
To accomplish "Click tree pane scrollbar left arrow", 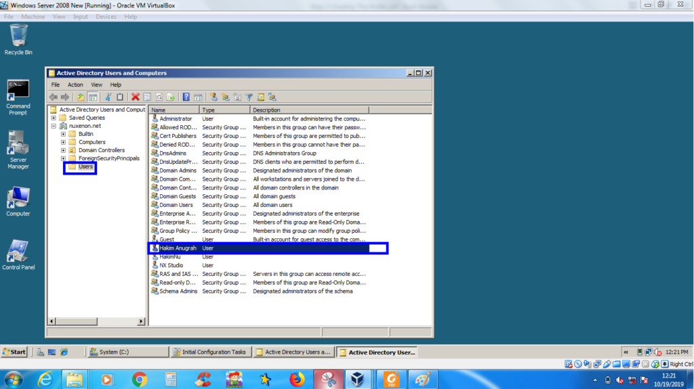I will [52, 321].
